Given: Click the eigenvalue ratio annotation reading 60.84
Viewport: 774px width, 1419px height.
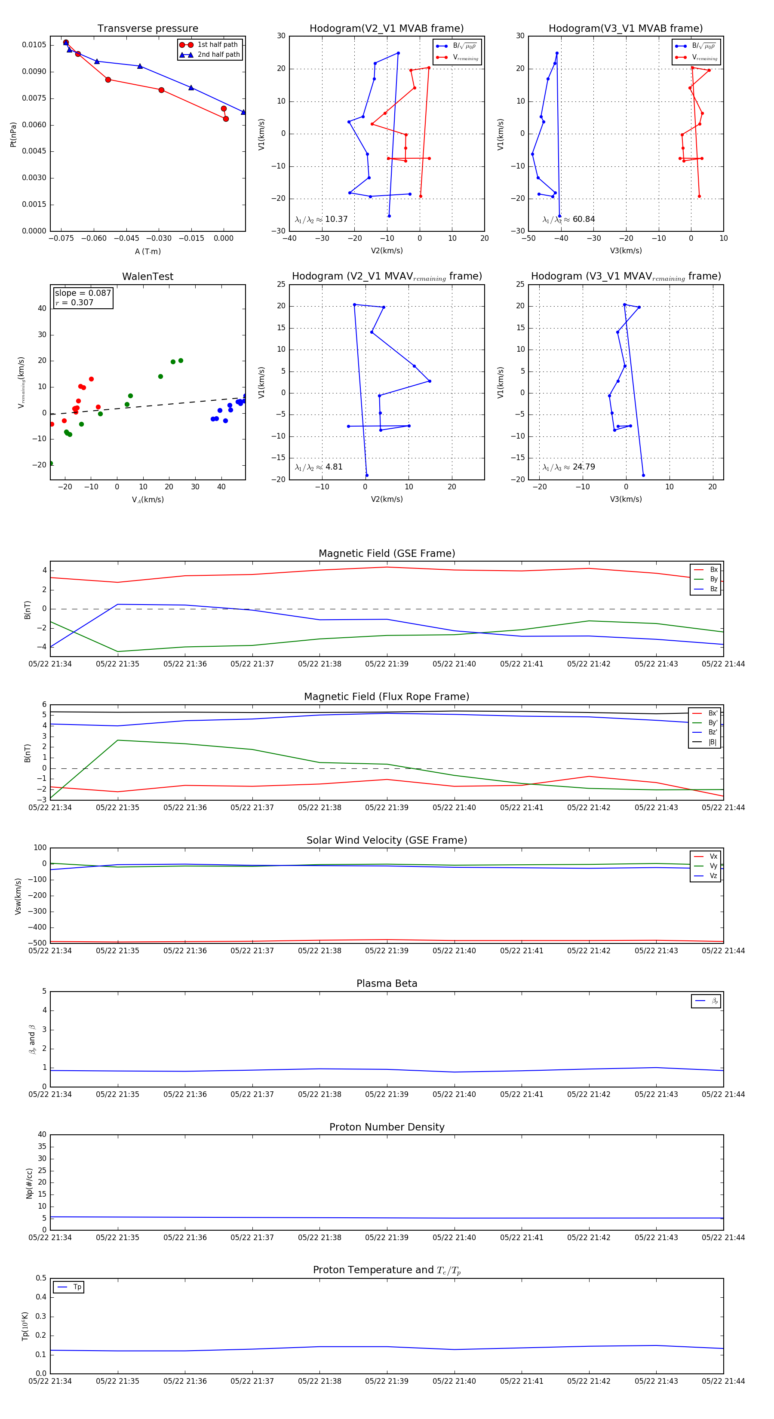Looking at the screenshot, I should [568, 219].
